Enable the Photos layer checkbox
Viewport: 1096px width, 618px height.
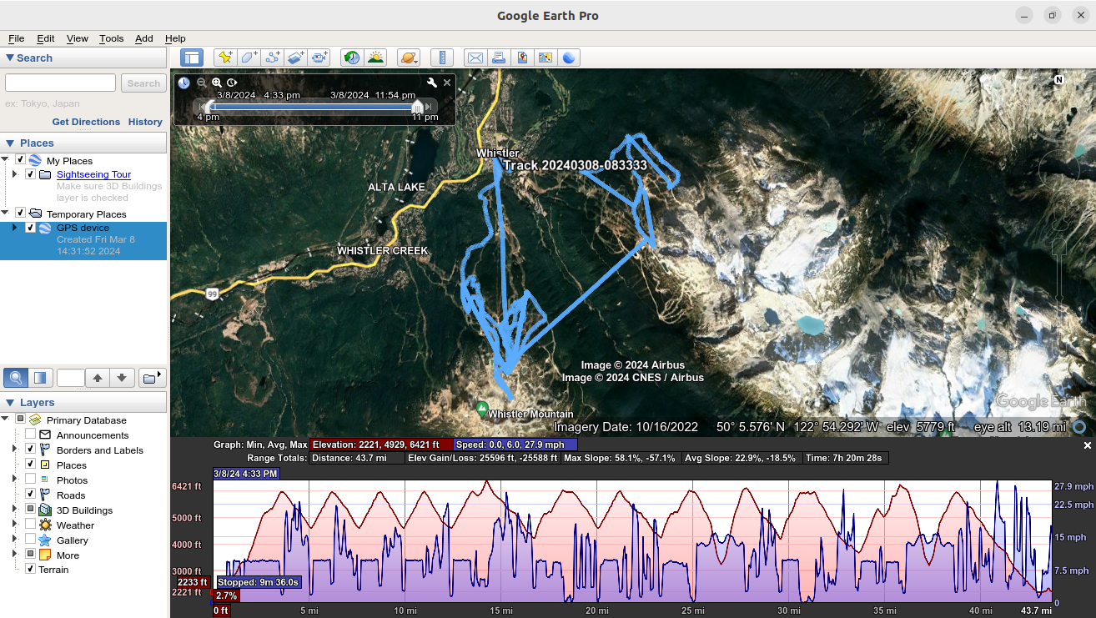31,480
